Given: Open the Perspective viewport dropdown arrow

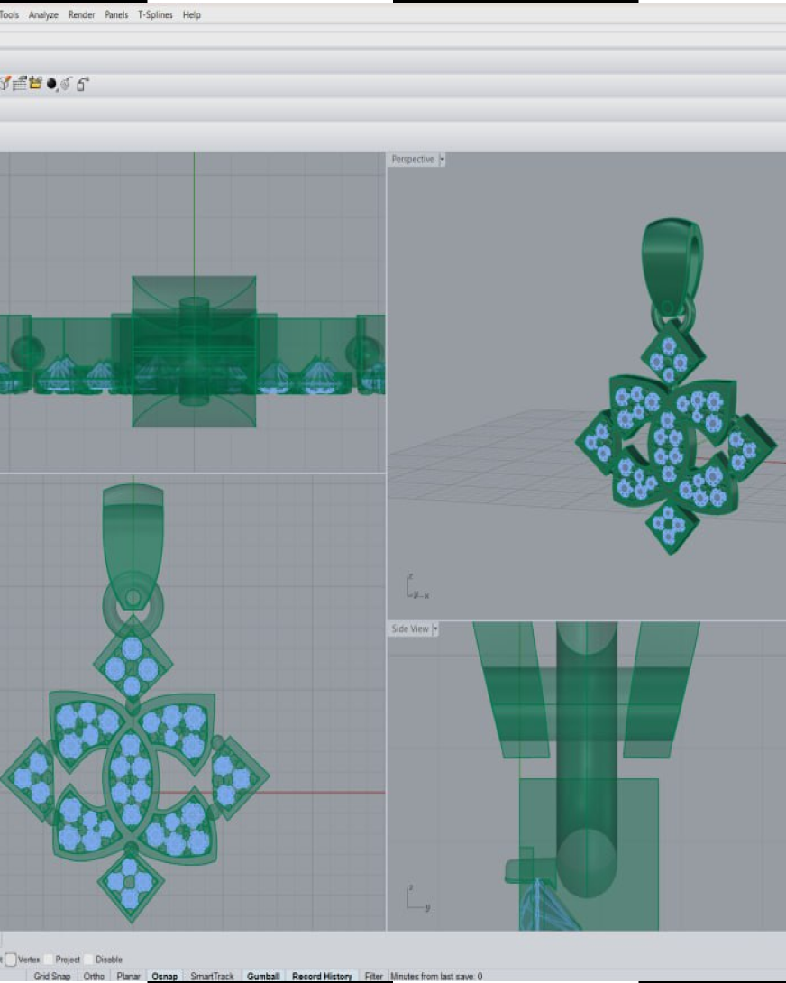Looking at the screenshot, I should click(442, 160).
